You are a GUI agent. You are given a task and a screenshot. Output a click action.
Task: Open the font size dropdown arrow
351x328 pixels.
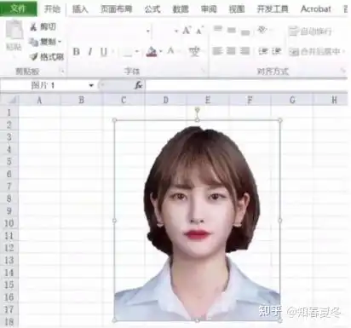(176, 31)
